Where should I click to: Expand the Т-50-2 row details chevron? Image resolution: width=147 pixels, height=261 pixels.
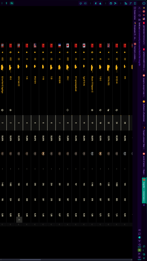tap(100, 224)
